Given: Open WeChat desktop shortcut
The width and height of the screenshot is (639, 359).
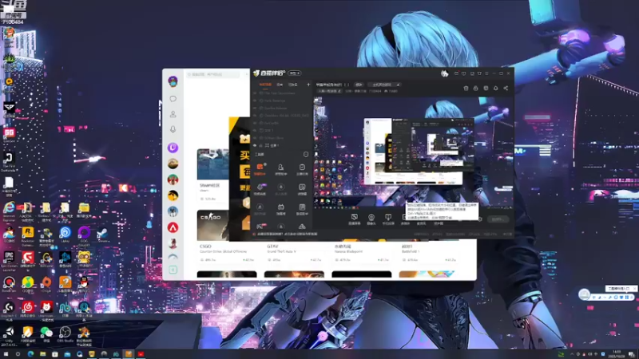Looking at the screenshot, I should tap(46, 334).
